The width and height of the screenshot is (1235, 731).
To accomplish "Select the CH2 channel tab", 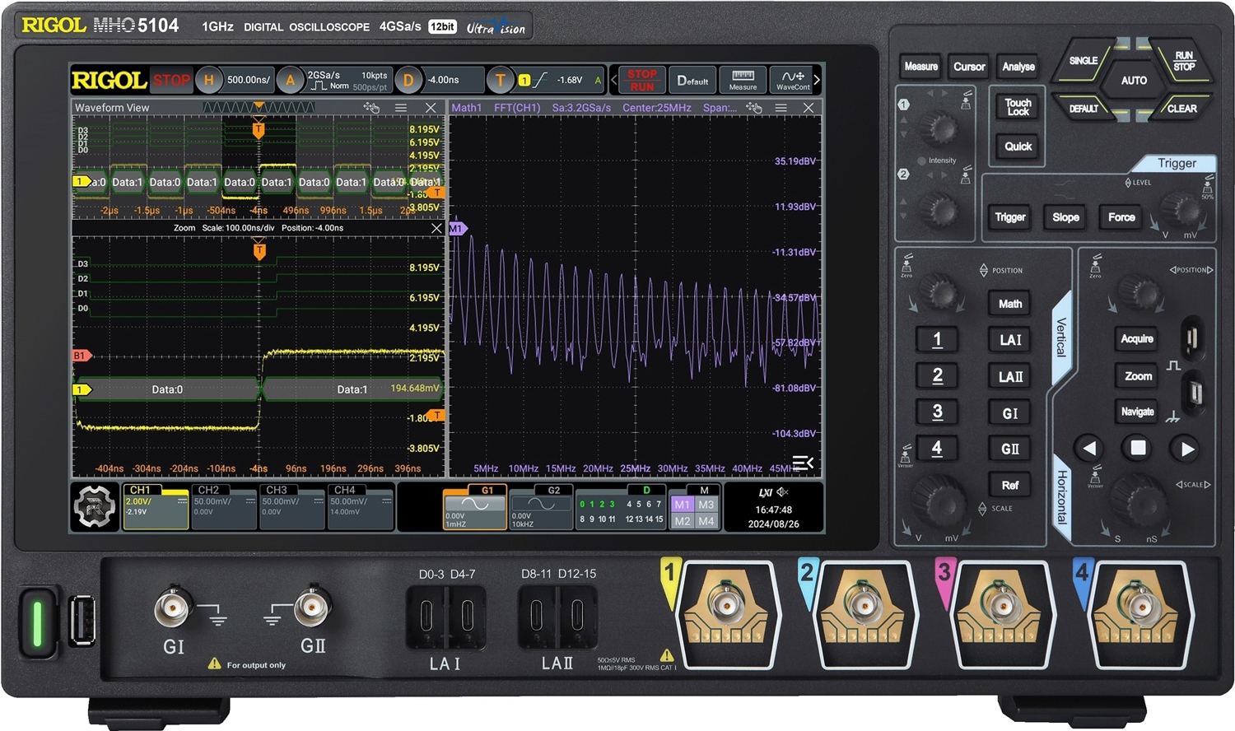I will pos(224,506).
